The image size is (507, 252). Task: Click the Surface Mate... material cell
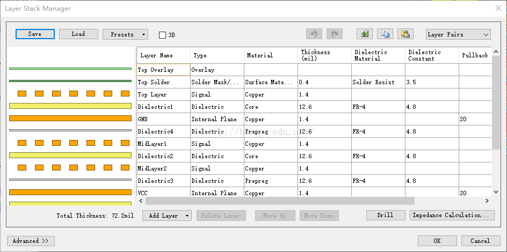pos(271,82)
